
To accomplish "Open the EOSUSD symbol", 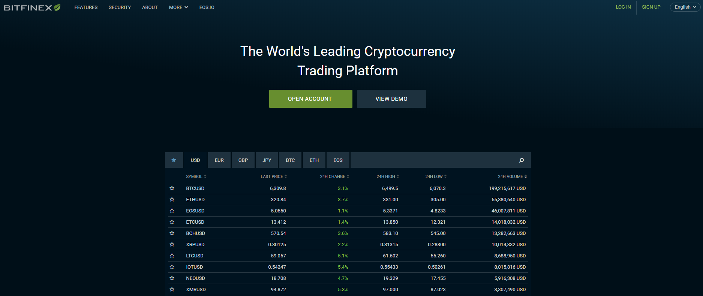I will 195,211.
